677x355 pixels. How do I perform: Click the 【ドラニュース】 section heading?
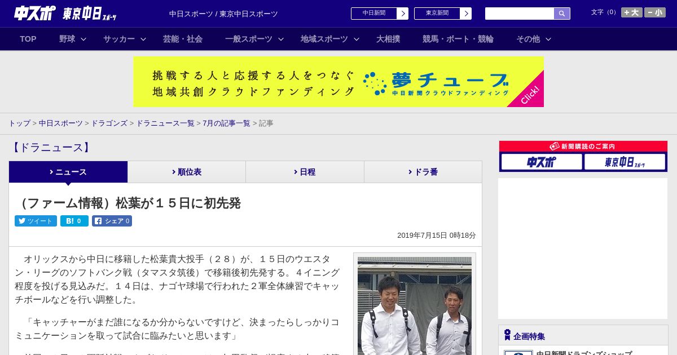(51, 148)
